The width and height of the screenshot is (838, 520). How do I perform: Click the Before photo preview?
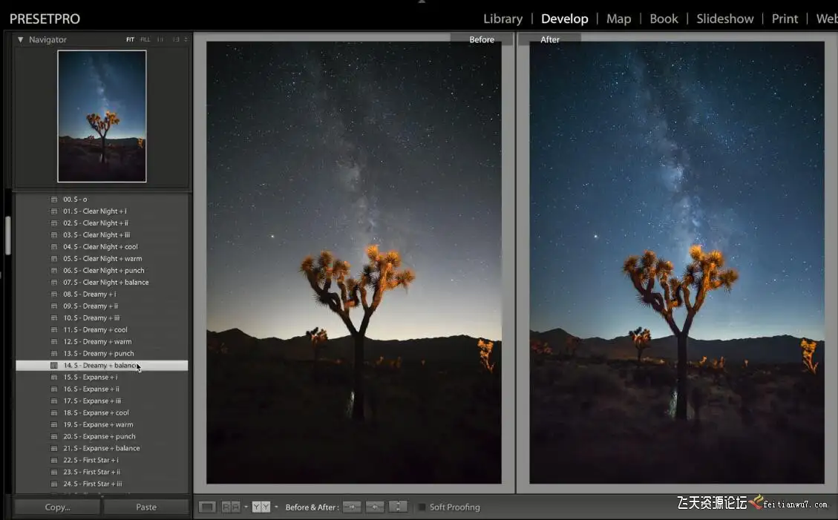point(354,263)
